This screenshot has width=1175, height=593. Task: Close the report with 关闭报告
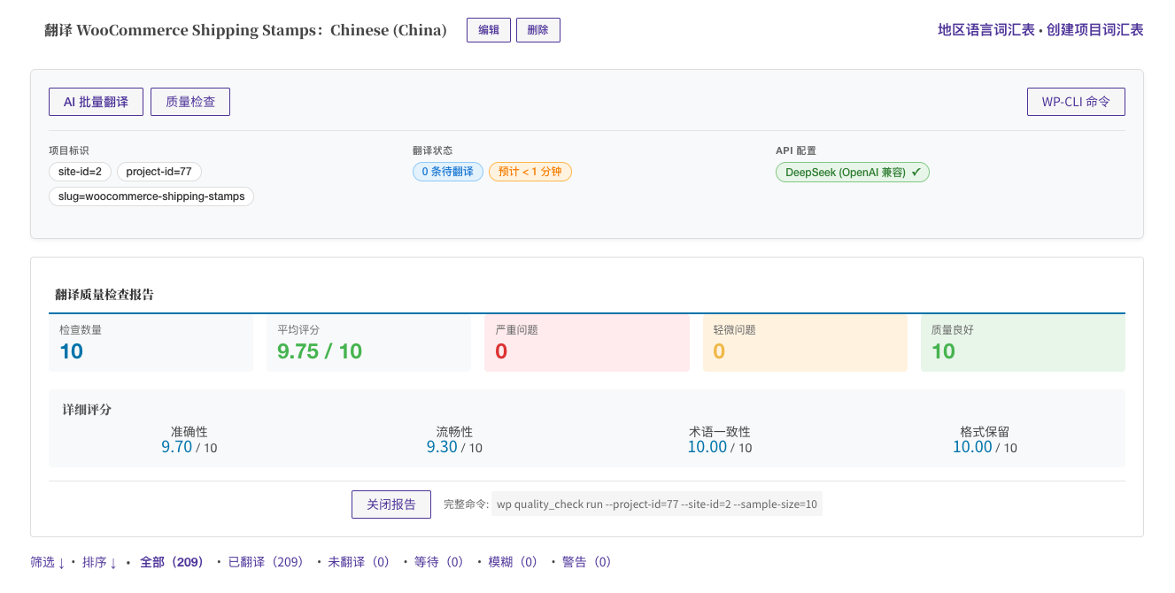pos(390,504)
